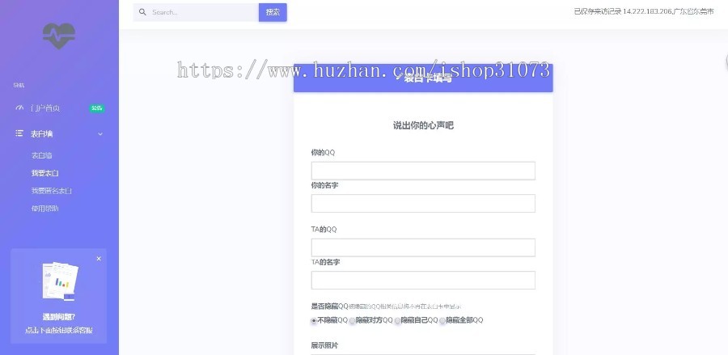Click the green 公告 badge
The height and width of the screenshot is (355, 728).
point(97,108)
